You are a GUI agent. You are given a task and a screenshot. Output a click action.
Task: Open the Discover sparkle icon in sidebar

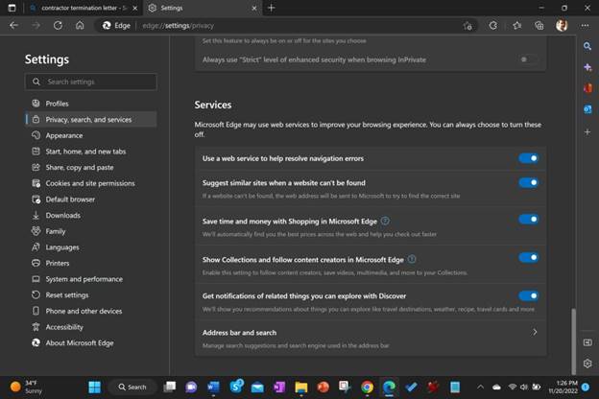tap(587, 67)
